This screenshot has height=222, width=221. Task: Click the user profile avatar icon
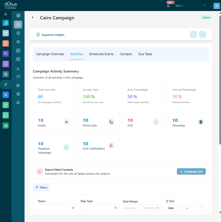click(216, 6)
